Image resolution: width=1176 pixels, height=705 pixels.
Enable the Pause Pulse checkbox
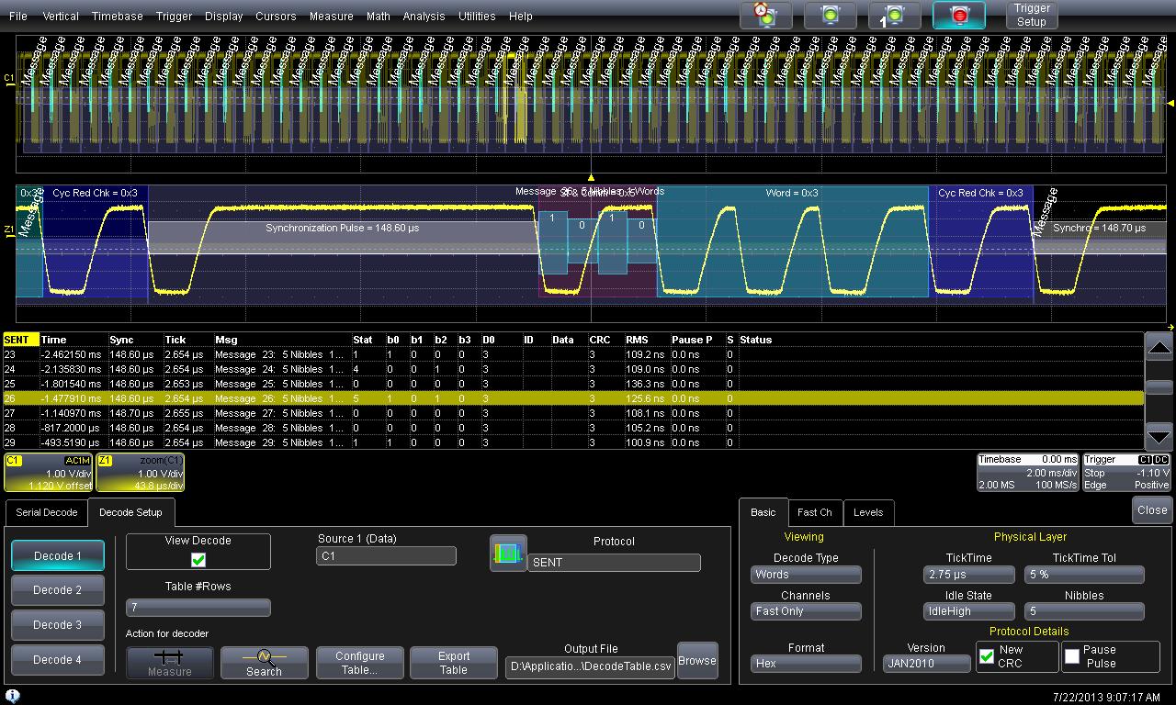pos(1072,656)
